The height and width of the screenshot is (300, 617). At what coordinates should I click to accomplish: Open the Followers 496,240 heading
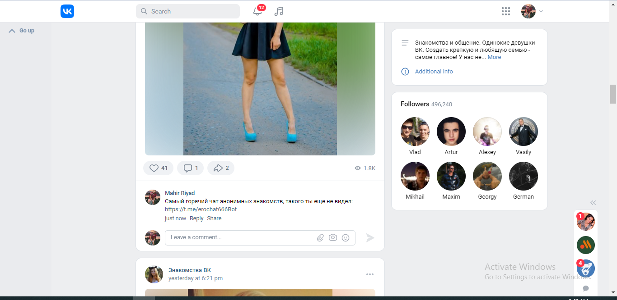click(426, 104)
